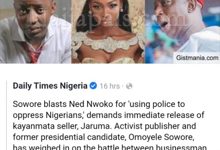Click the first line starting "Sowore blasts"
This screenshot has width=220, height=150.
click(99, 104)
